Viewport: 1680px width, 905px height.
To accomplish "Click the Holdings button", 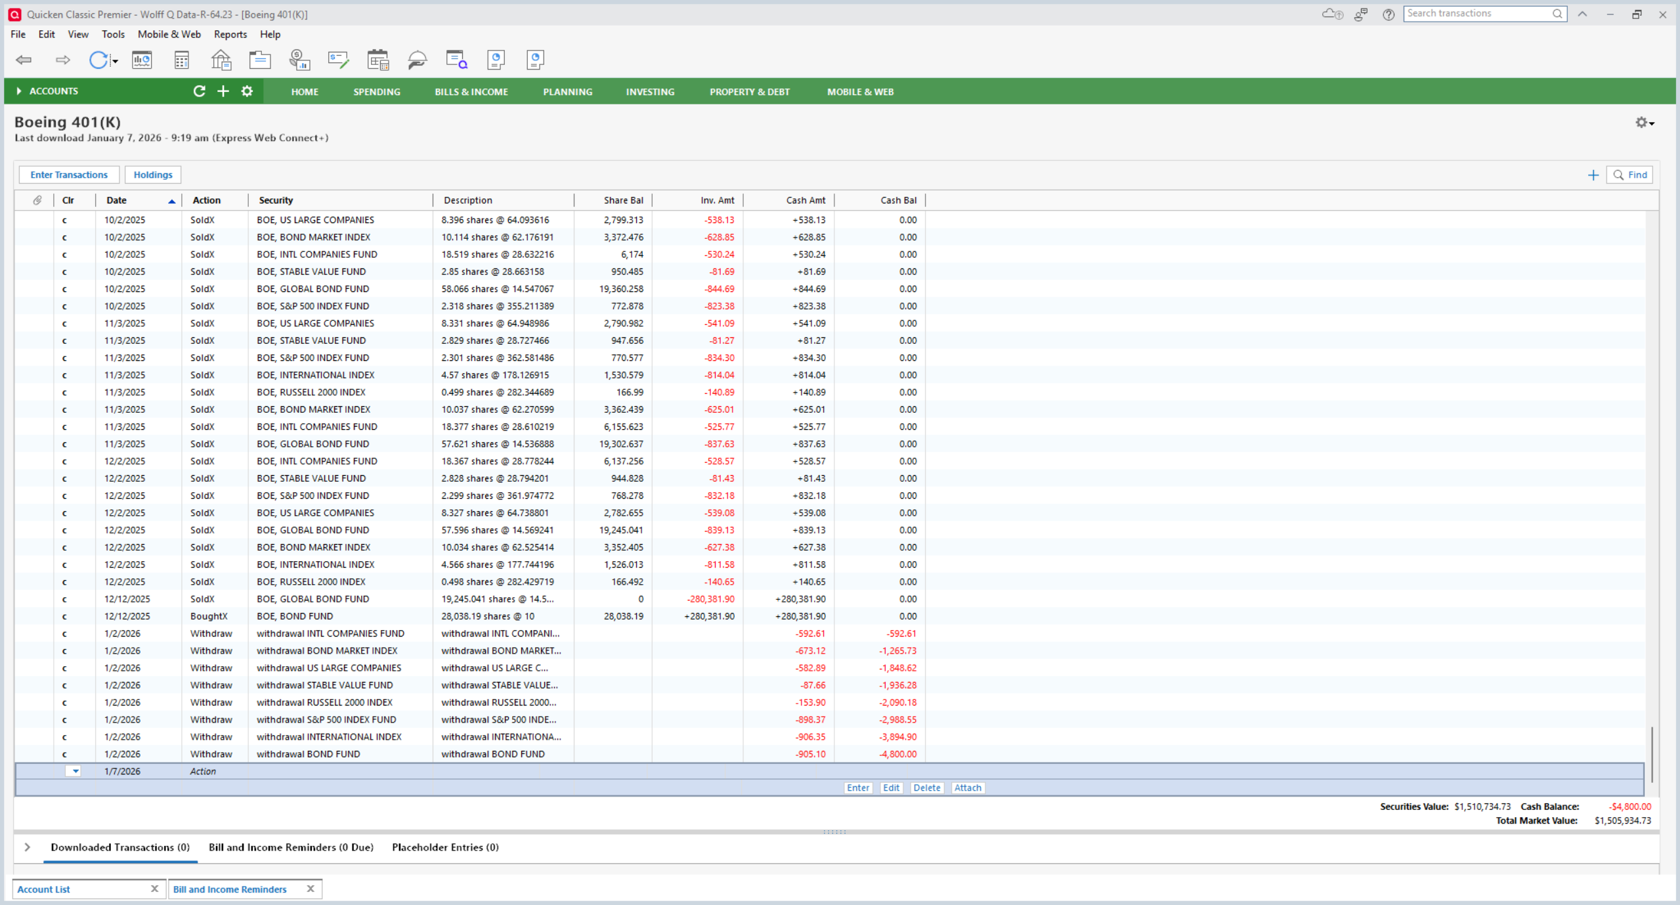I will (x=153, y=175).
